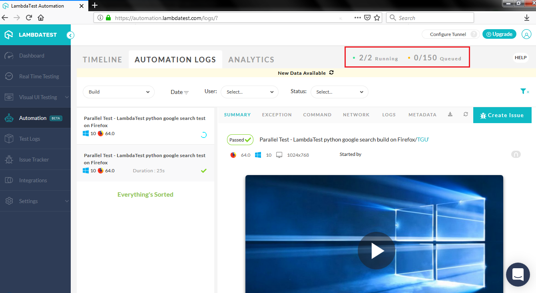Screen dimensions: 536x293
Task: Open a new browser tab
Action: (x=95, y=5)
